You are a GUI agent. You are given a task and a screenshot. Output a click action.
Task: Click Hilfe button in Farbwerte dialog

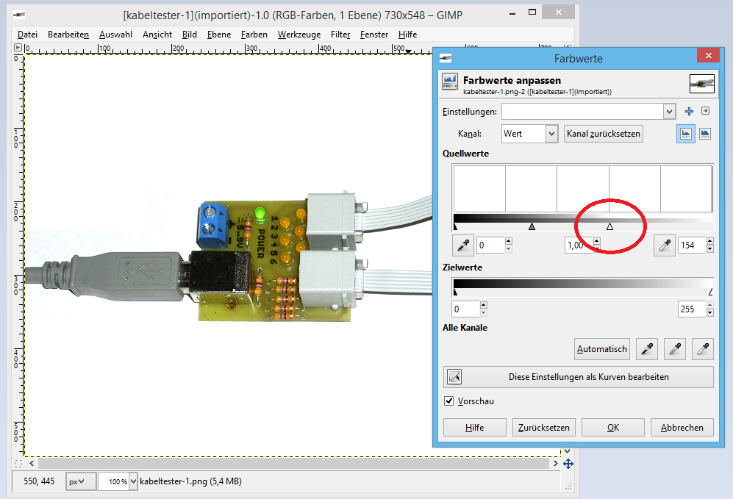pos(474,428)
